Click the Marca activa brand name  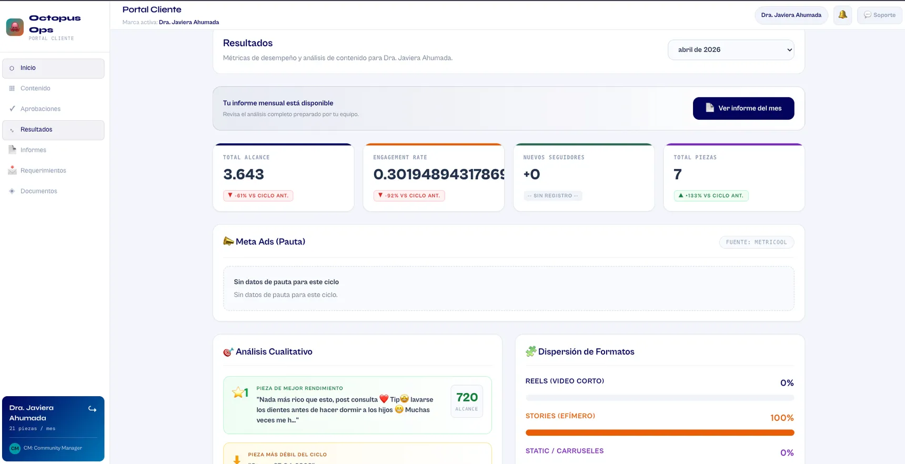[x=189, y=22]
